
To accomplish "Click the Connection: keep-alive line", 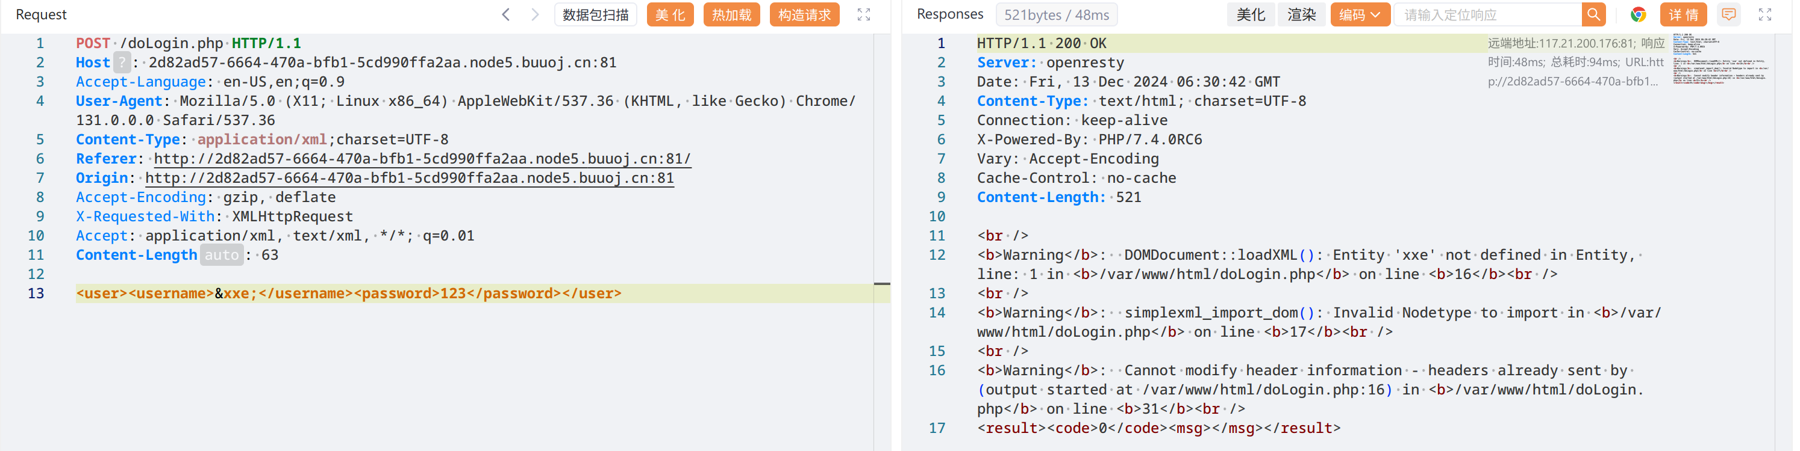I will click(1072, 121).
